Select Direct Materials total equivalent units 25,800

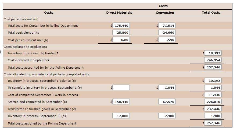pos(121,33)
